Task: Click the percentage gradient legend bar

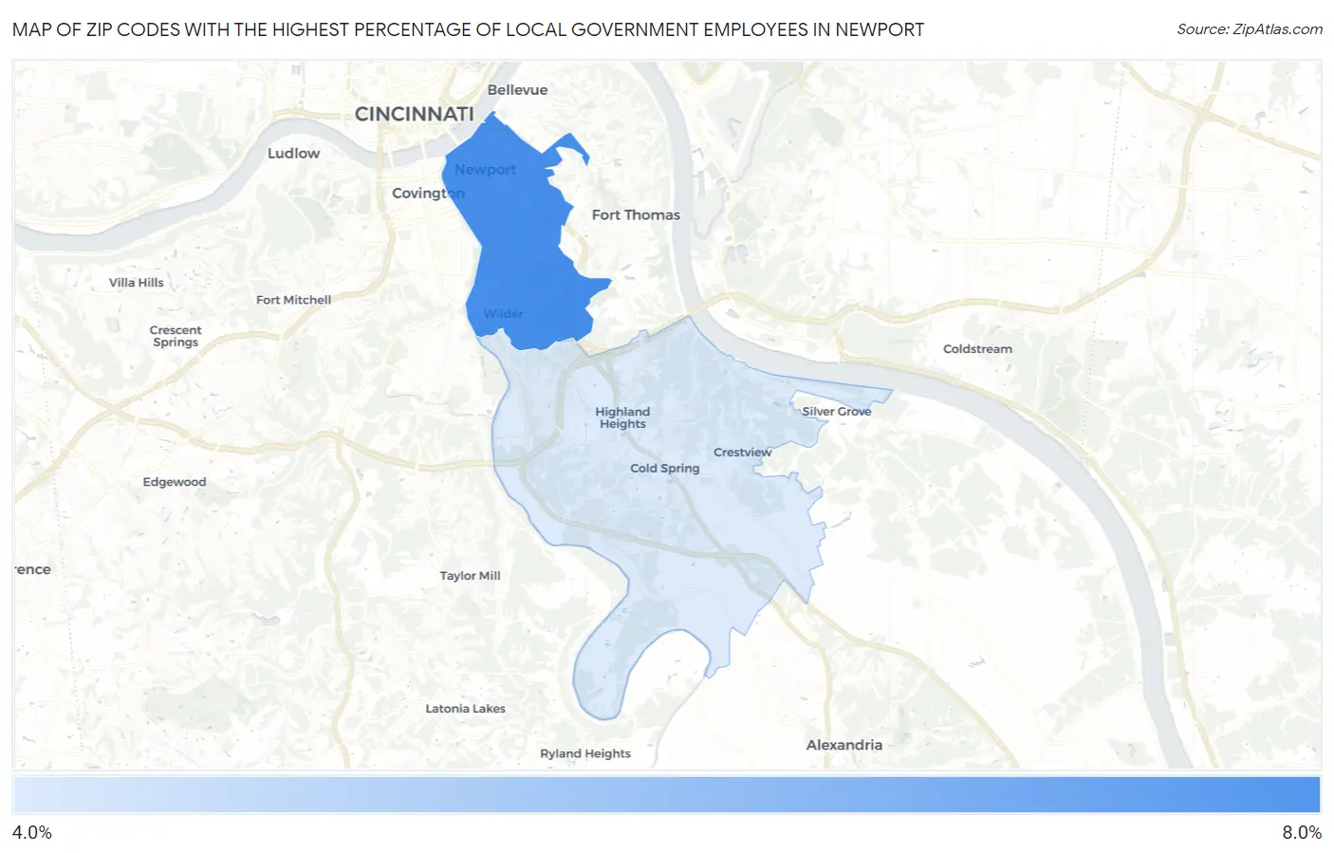Action: click(666, 794)
